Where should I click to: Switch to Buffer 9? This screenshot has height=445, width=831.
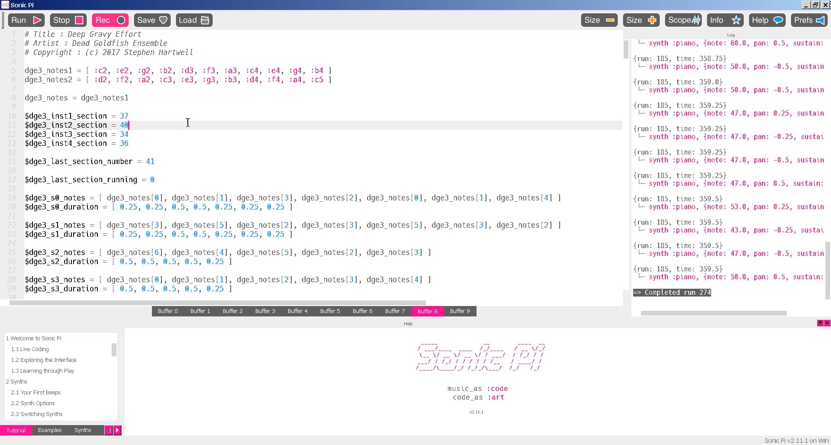tap(460, 311)
